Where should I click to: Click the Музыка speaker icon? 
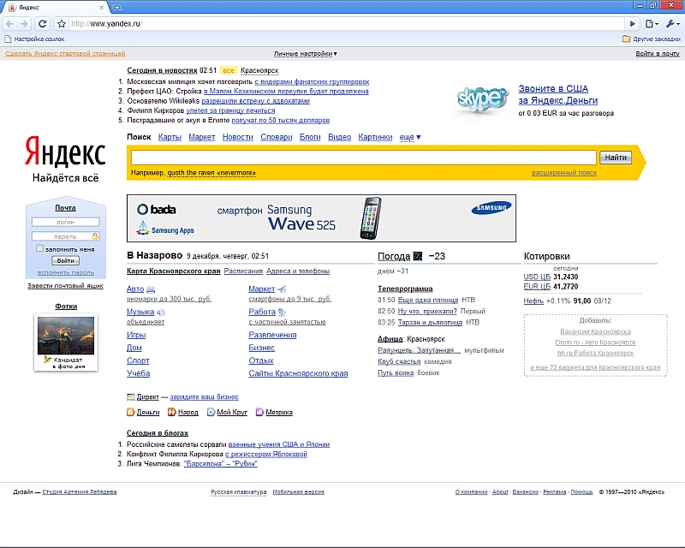pos(161,312)
